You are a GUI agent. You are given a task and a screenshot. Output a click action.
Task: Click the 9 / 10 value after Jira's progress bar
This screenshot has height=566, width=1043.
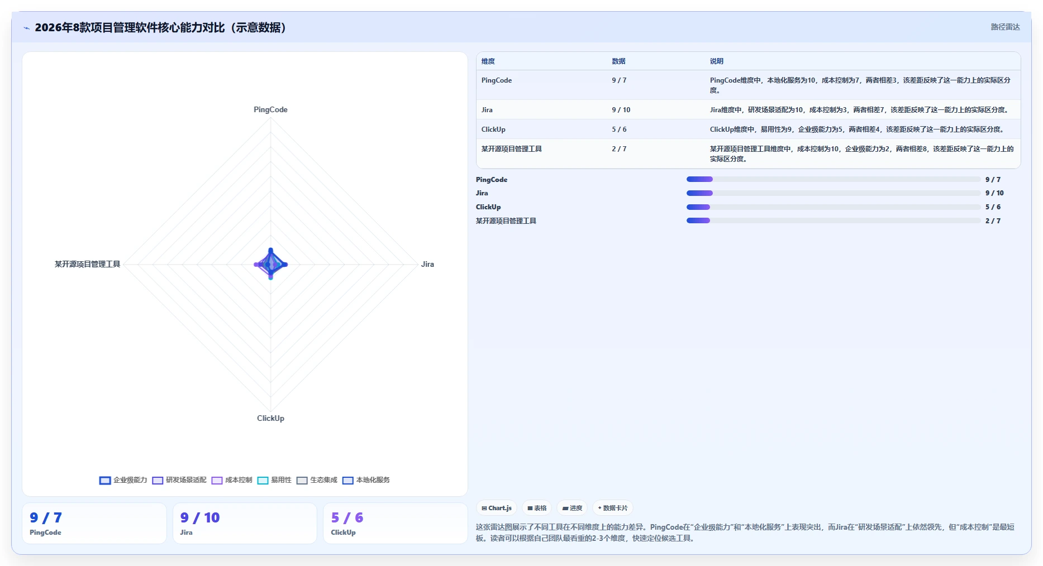(994, 193)
